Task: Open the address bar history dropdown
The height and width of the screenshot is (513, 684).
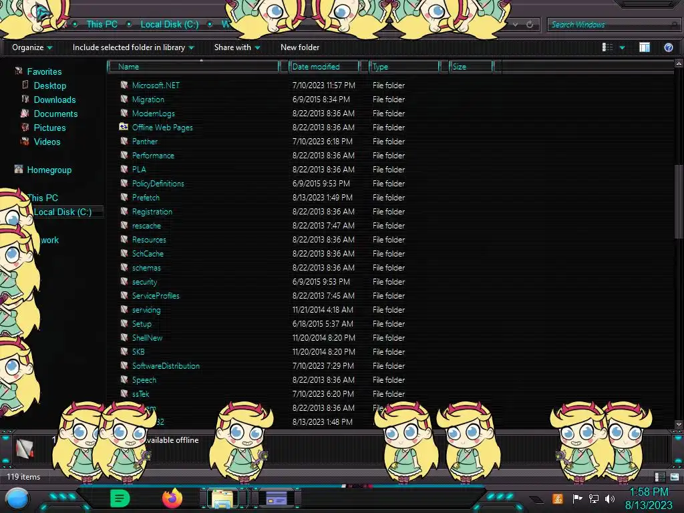Action: (x=515, y=25)
